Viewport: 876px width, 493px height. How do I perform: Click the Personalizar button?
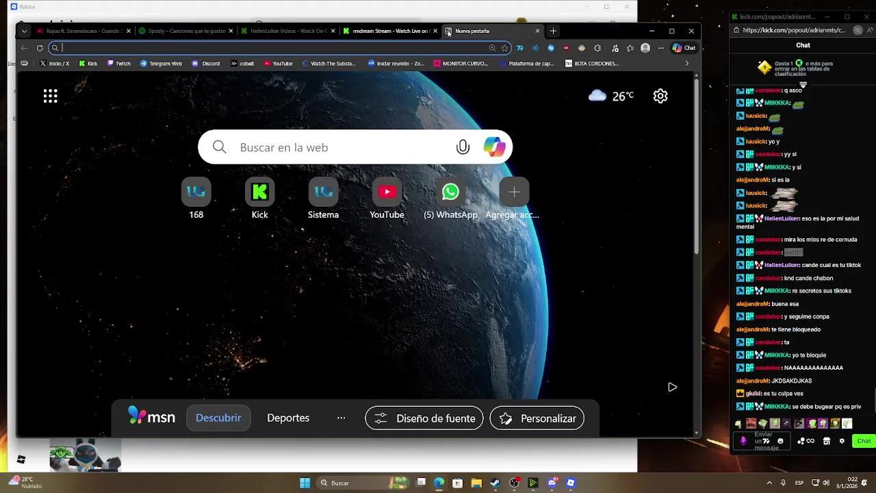pos(537,418)
